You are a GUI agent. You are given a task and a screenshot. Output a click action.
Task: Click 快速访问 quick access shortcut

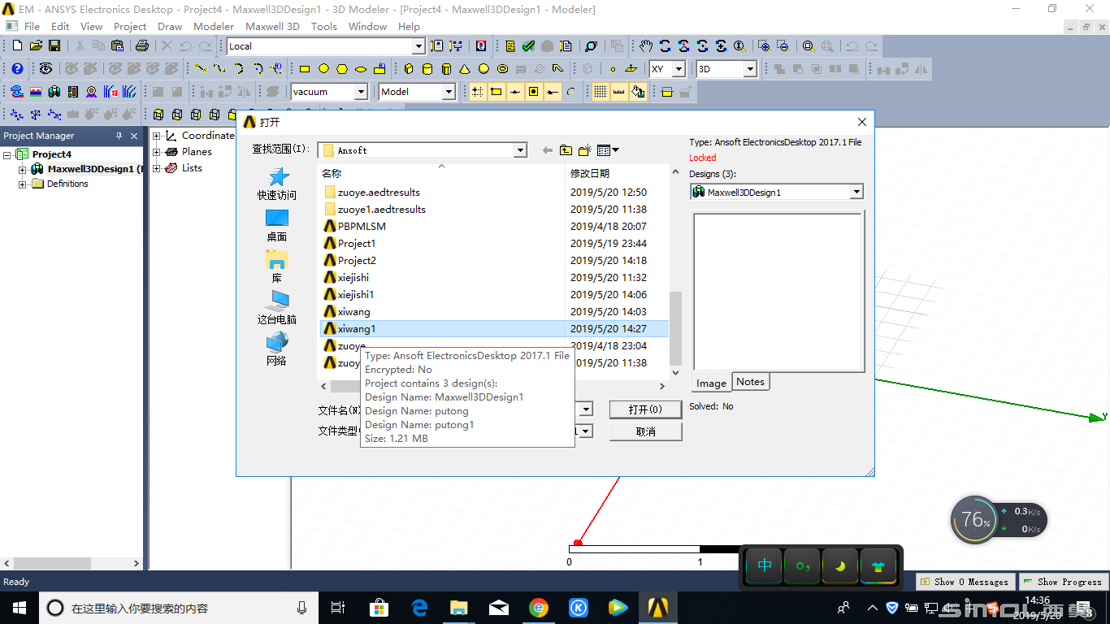coord(277,184)
